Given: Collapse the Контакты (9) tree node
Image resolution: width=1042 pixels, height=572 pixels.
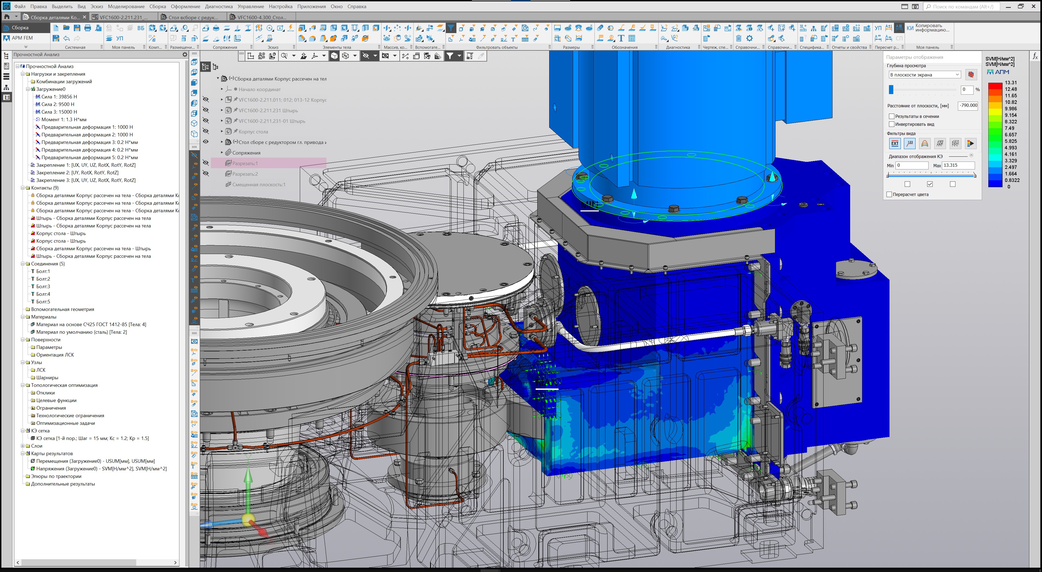Looking at the screenshot, I should (x=23, y=188).
